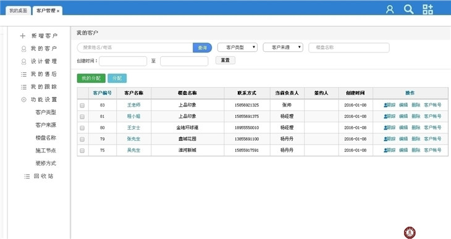Open customer name link 王女士

[x=133, y=127]
